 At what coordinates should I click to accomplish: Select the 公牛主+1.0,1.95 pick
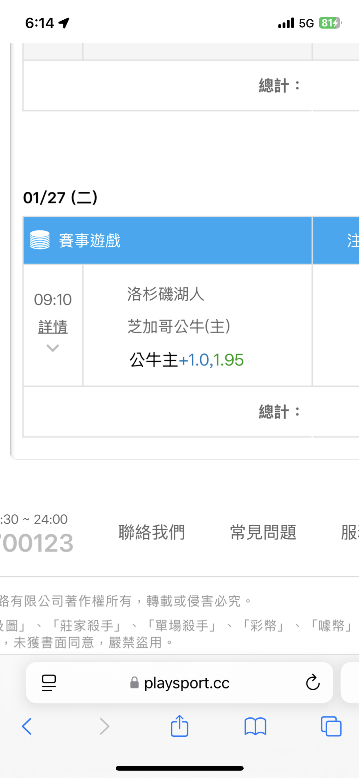click(x=186, y=360)
